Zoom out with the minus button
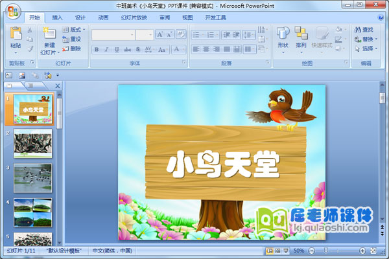This screenshot has height=259, width=389. pos(312,251)
